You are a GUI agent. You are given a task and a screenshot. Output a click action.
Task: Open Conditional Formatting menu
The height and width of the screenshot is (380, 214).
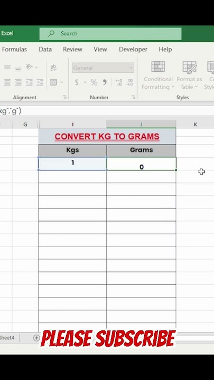point(158,75)
